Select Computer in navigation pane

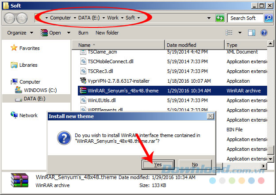pos(30,82)
